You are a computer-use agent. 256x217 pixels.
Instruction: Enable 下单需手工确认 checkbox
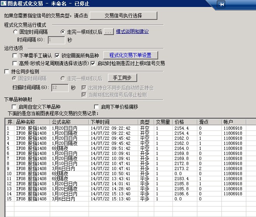(x=15, y=56)
